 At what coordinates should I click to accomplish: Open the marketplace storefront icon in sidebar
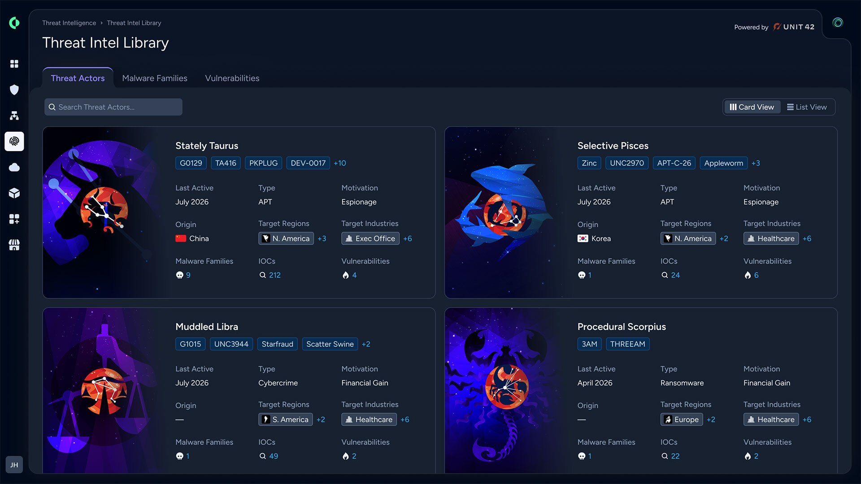point(14,245)
